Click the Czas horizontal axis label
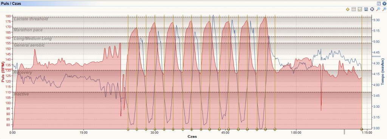The width and height of the screenshot is (387, 139). (192, 136)
